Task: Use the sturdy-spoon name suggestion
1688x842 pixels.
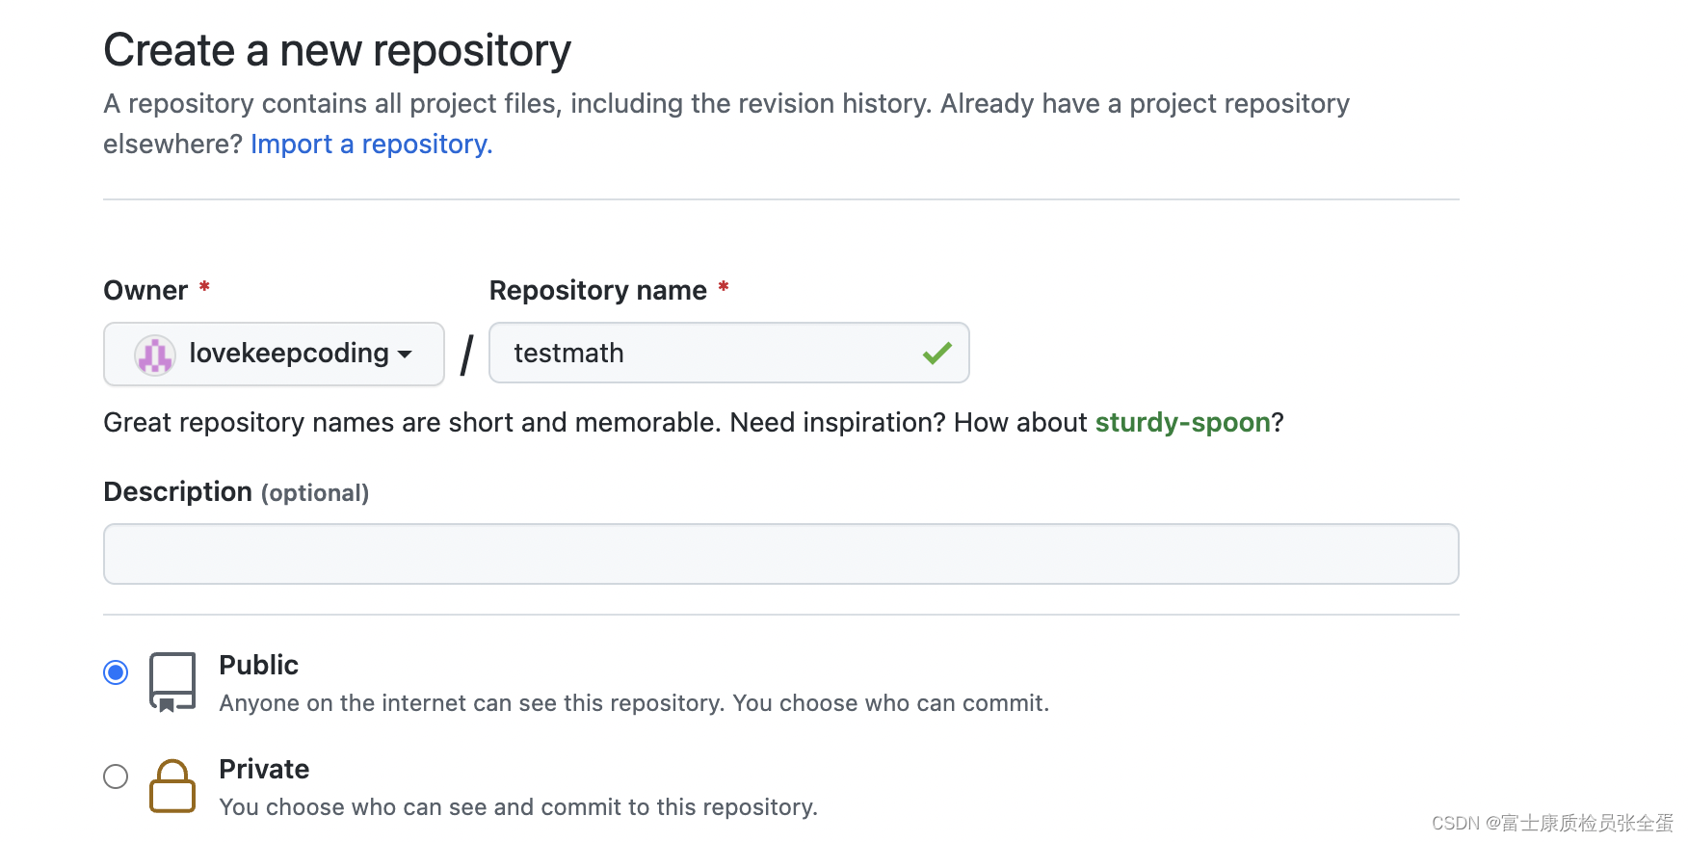Action: click(x=1182, y=423)
